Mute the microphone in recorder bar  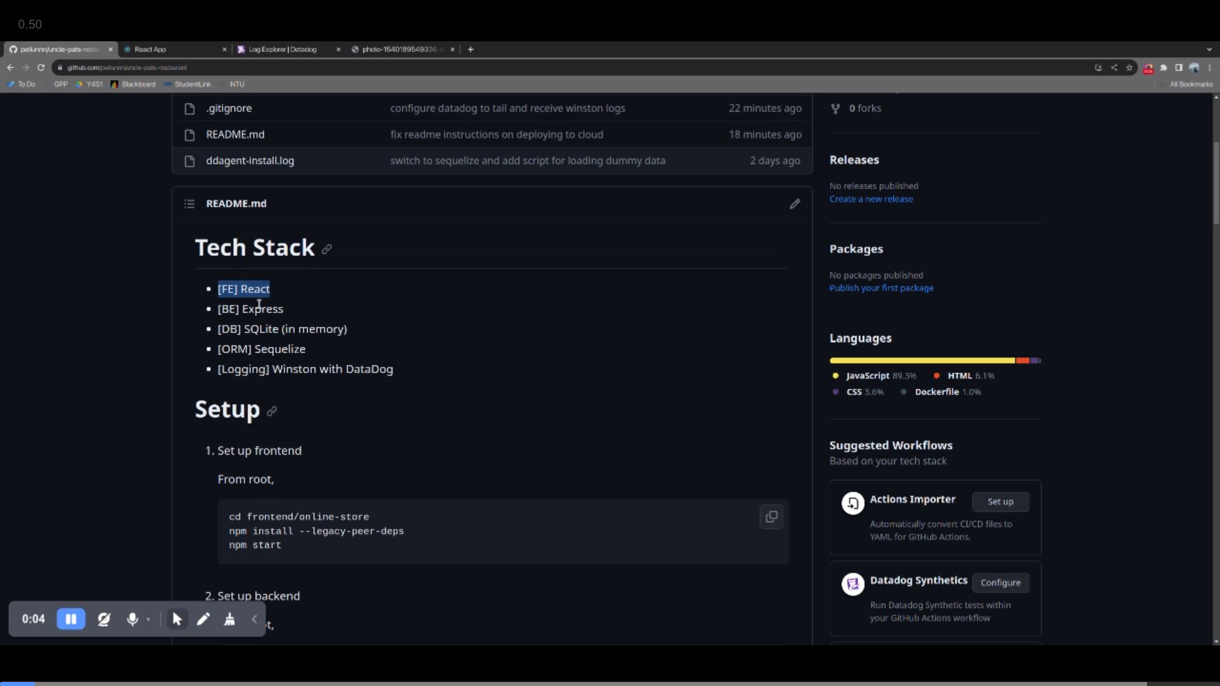point(132,619)
